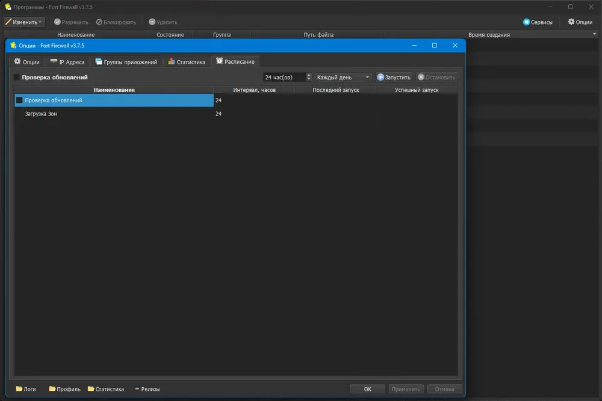This screenshot has height=401, width=602.
Task: Open the Статистика folder at bottom
Action: point(105,389)
